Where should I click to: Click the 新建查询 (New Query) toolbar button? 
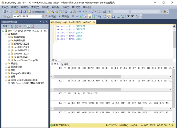click(36, 12)
